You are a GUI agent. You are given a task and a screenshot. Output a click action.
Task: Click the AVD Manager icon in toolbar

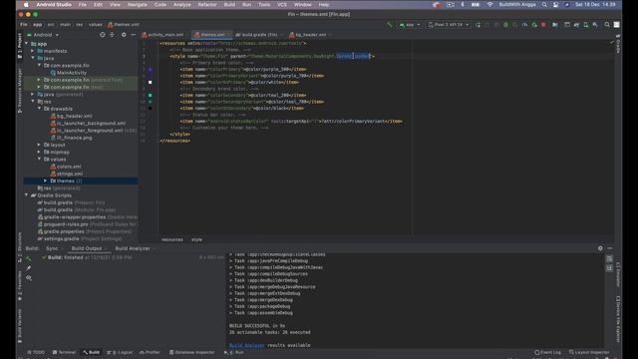point(586,25)
